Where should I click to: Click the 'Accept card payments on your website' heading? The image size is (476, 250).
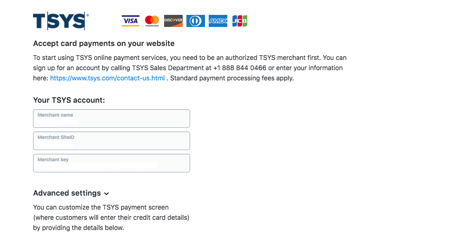click(x=104, y=43)
